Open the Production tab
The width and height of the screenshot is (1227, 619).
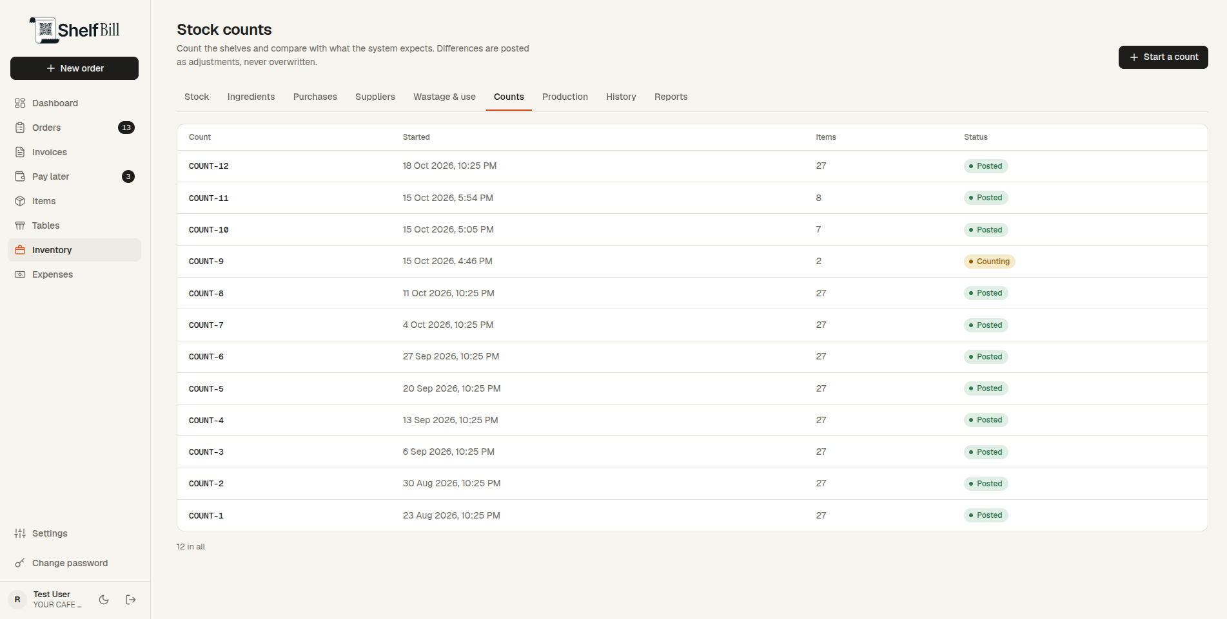tap(565, 97)
